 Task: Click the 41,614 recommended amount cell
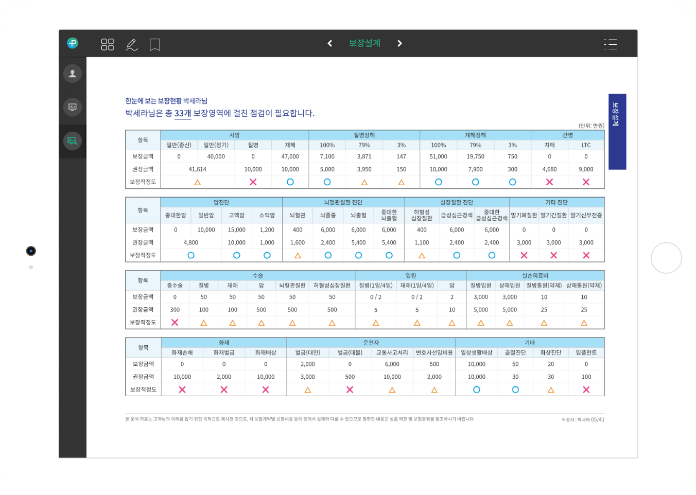pos(197,169)
